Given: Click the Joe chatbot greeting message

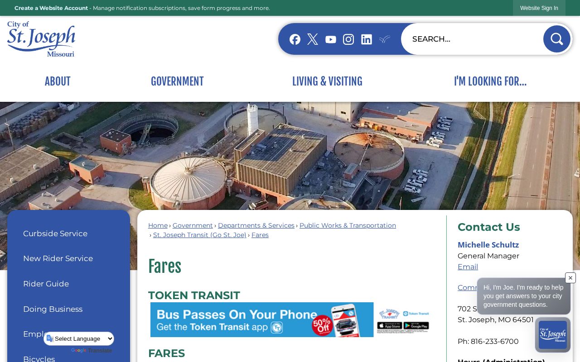Looking at the screenshot, I should (523, 296).
